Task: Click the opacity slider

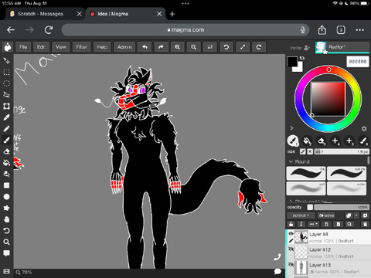Action: (342, 207)
